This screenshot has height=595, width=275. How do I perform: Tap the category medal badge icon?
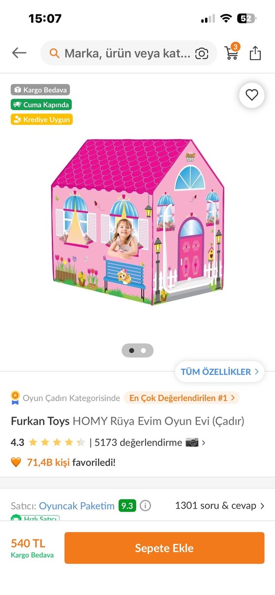coord(16,398)
